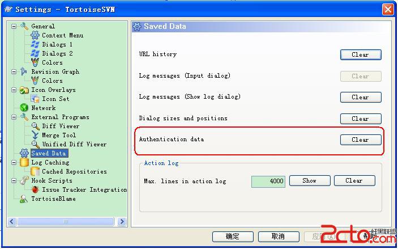This screenshot has height=249, width=398.
Task: Click the Dialogs 1 windows icon
Action: click(x=35, y=44)
